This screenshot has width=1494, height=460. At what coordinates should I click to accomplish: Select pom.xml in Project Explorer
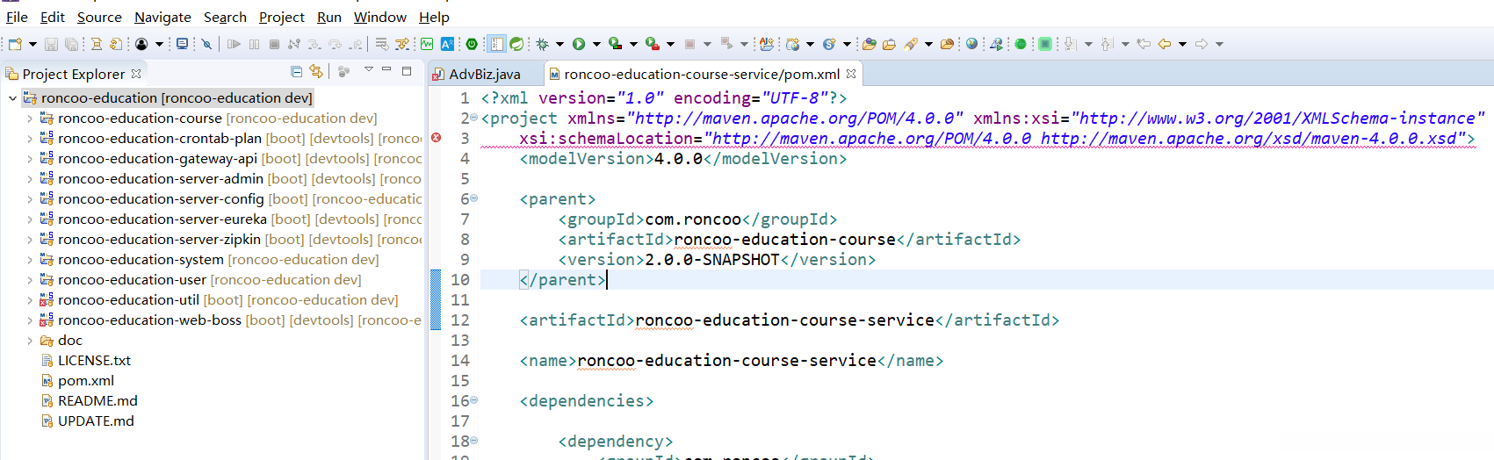pos(86,381)
